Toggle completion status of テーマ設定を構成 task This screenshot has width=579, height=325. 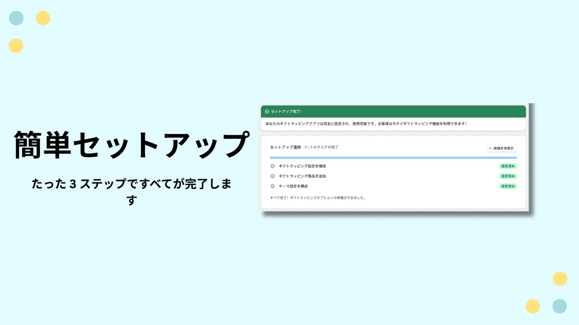pyautogui.click(x=272, y=186)
